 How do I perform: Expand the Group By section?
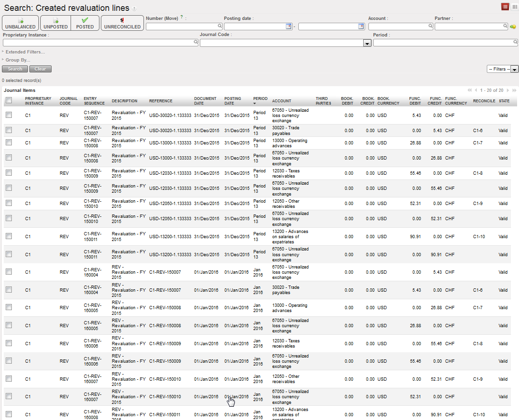point(18,60)
